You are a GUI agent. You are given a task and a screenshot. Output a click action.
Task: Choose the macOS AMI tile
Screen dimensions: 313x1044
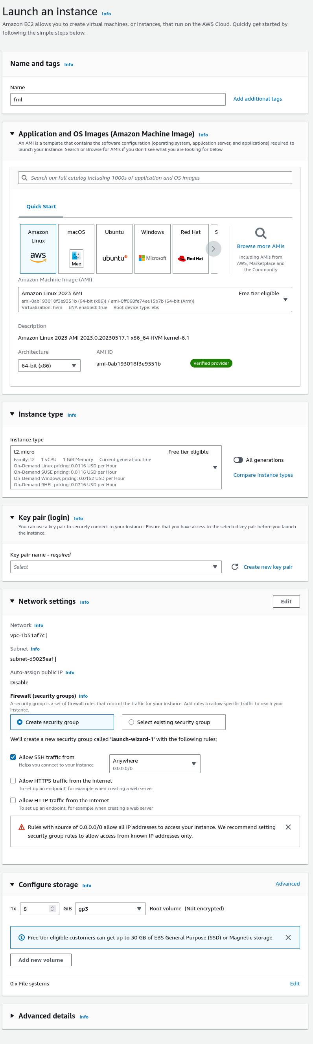pyautogui.click(x=76, y=248)
